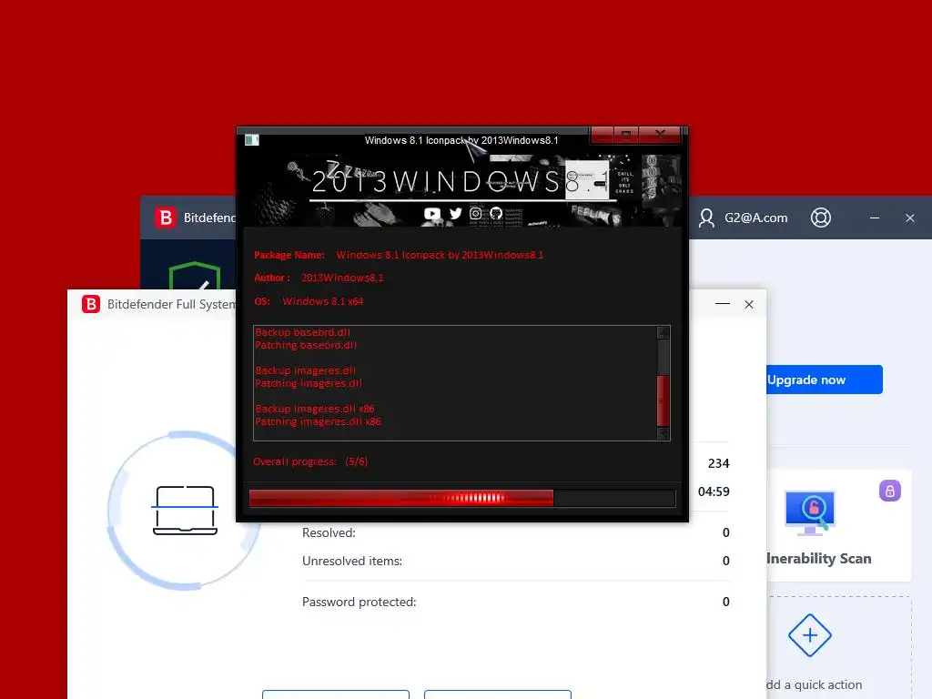
Task: Open the YouTube icon in the iconpack banner
Action: (432, 214)
